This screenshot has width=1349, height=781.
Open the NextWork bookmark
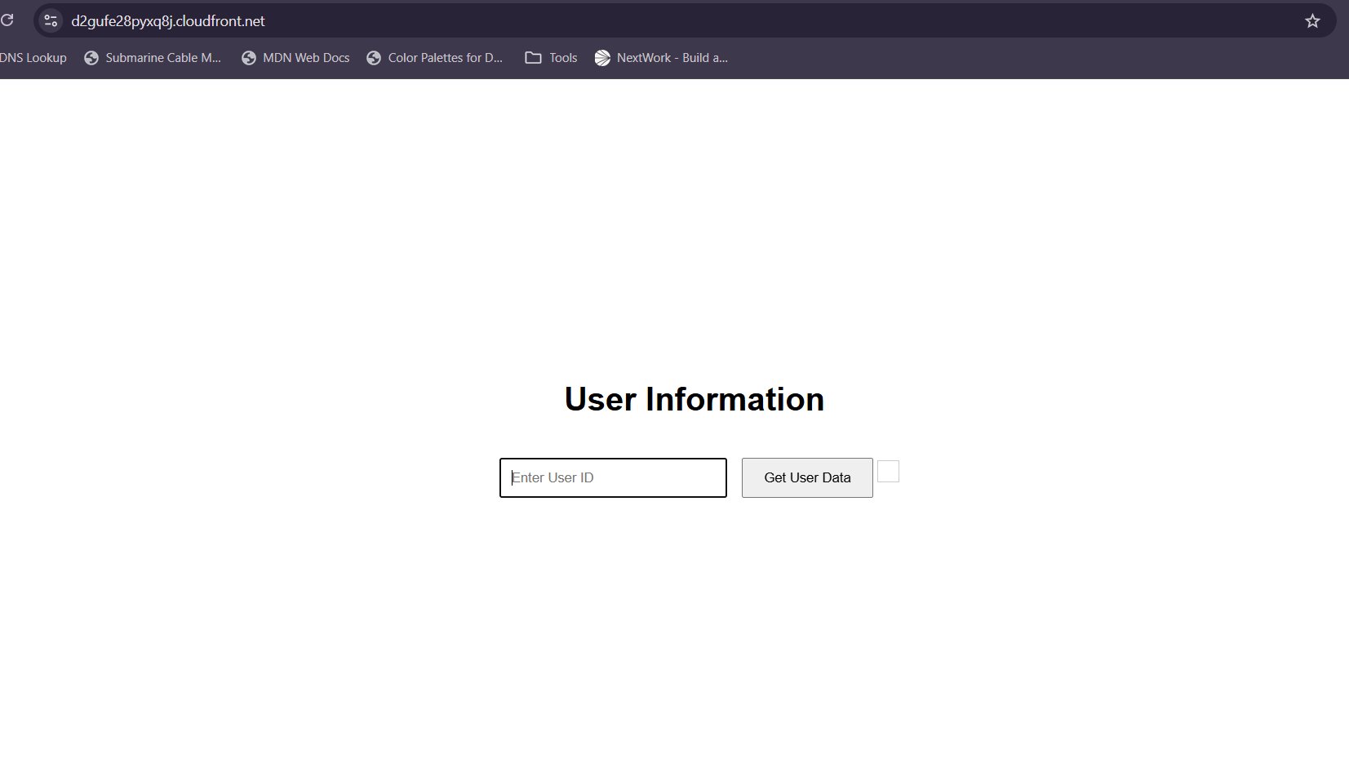click(x=661, y=58)
